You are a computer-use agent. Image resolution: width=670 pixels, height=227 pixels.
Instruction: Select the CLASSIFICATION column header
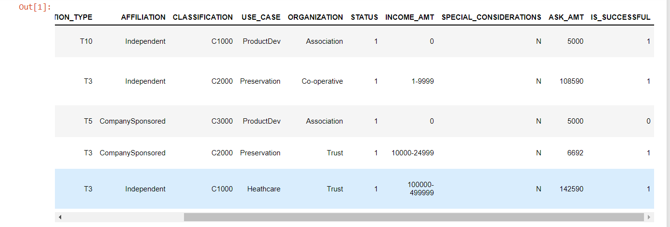[203, 17]
